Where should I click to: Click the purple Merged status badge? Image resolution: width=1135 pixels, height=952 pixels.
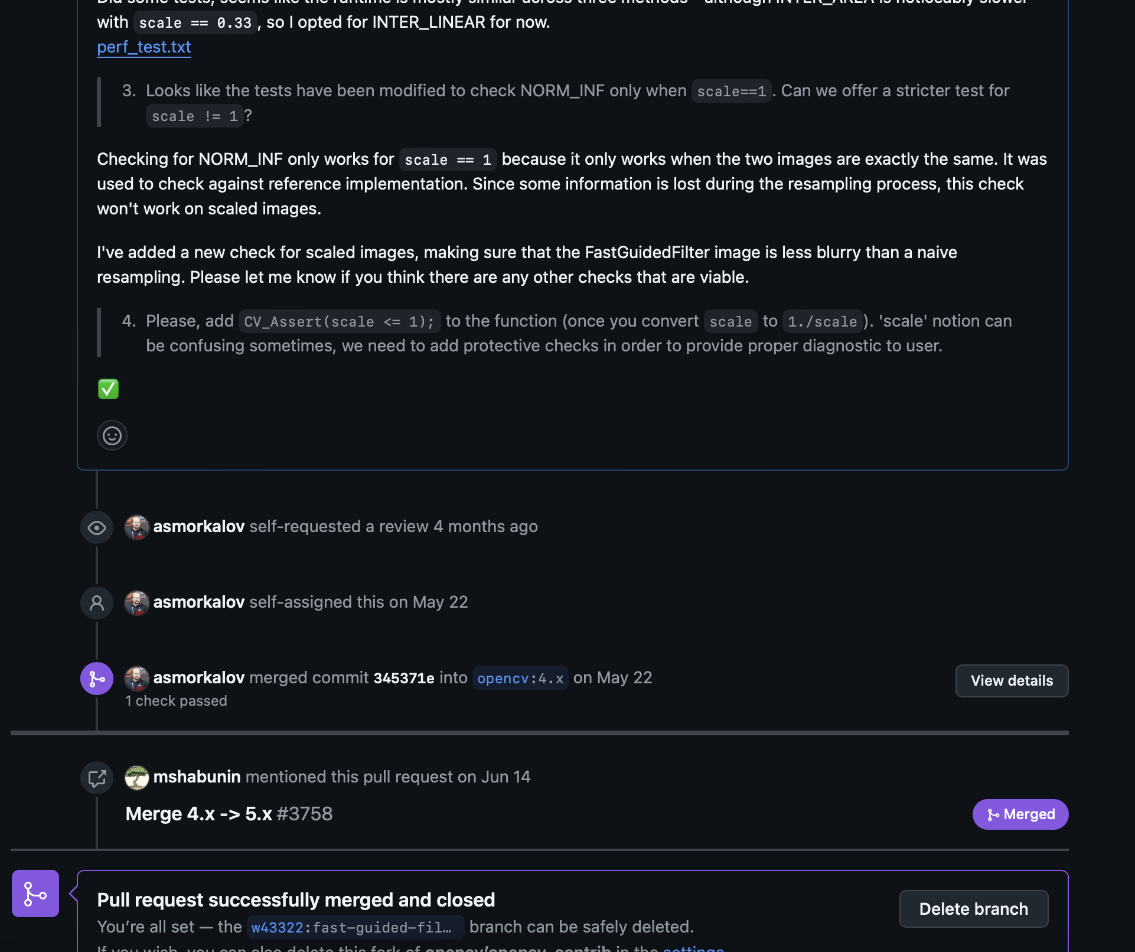click(1020, 814)
